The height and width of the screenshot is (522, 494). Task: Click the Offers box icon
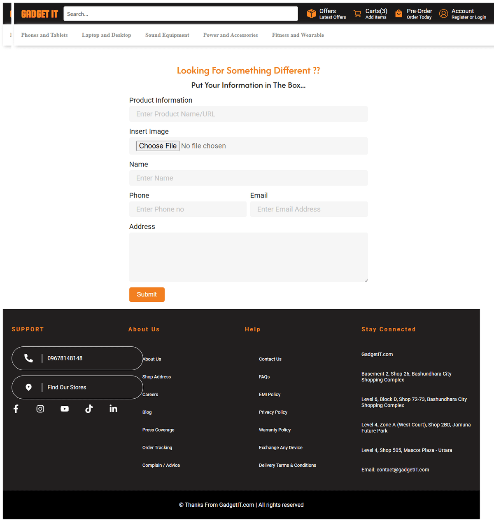311,14
